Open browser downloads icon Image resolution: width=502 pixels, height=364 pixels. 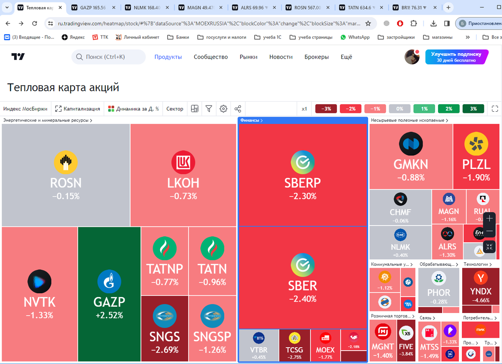pyautogui.click(x=434, y=23)
